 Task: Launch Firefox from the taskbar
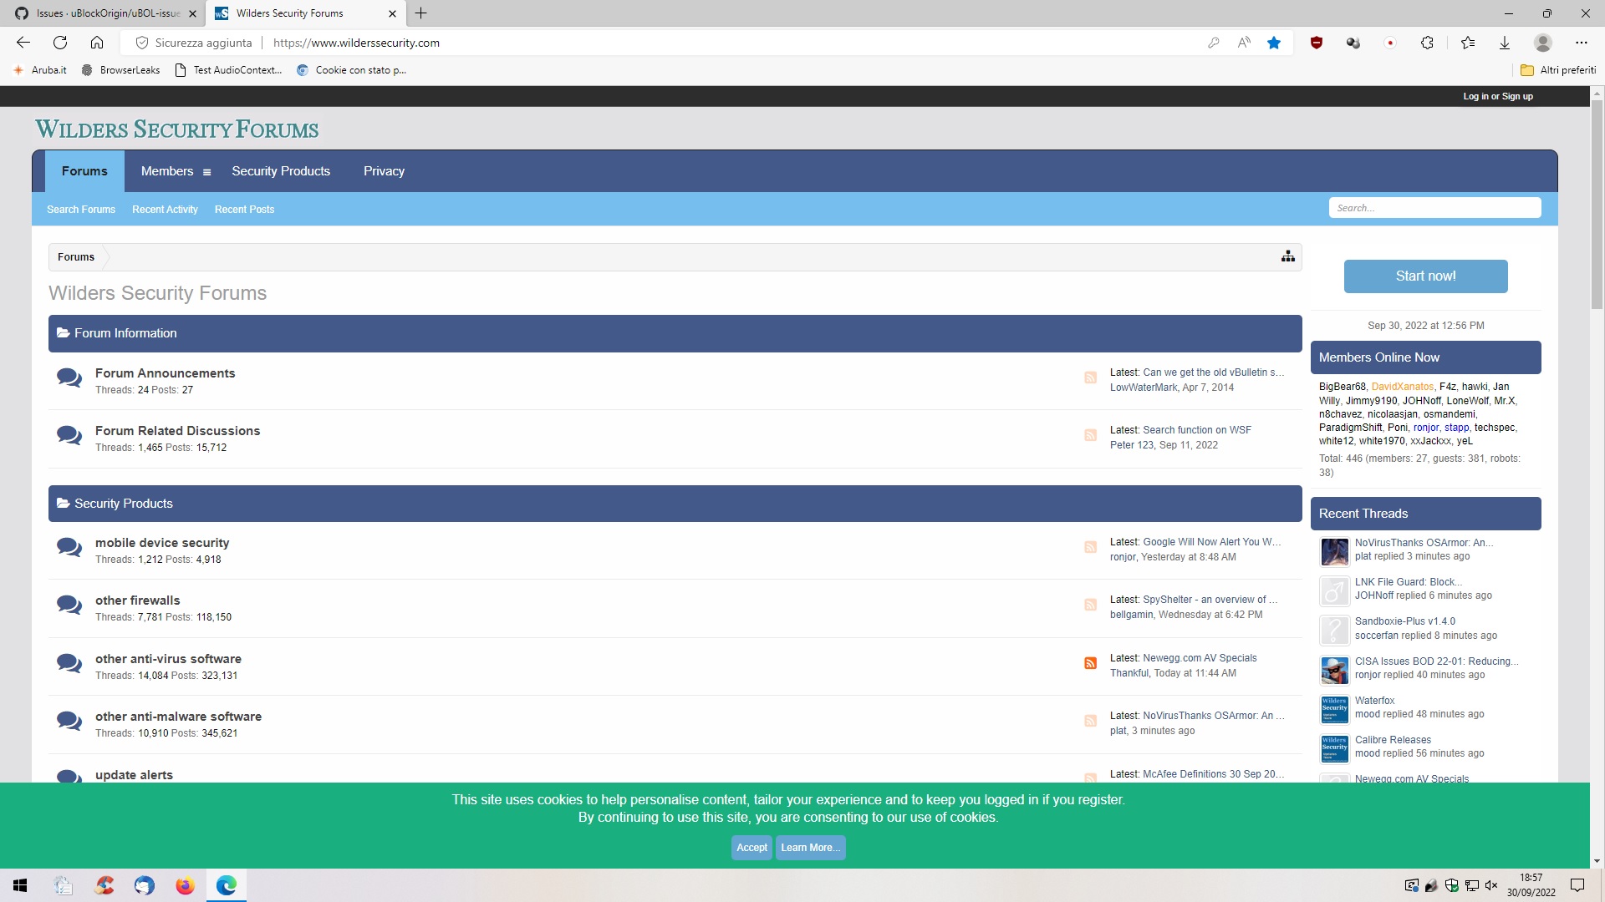click(185, 885)
